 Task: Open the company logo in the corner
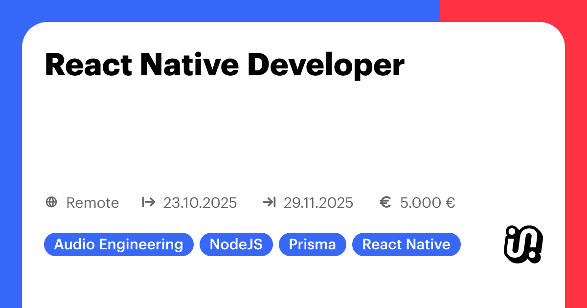[x=524, y=243]
